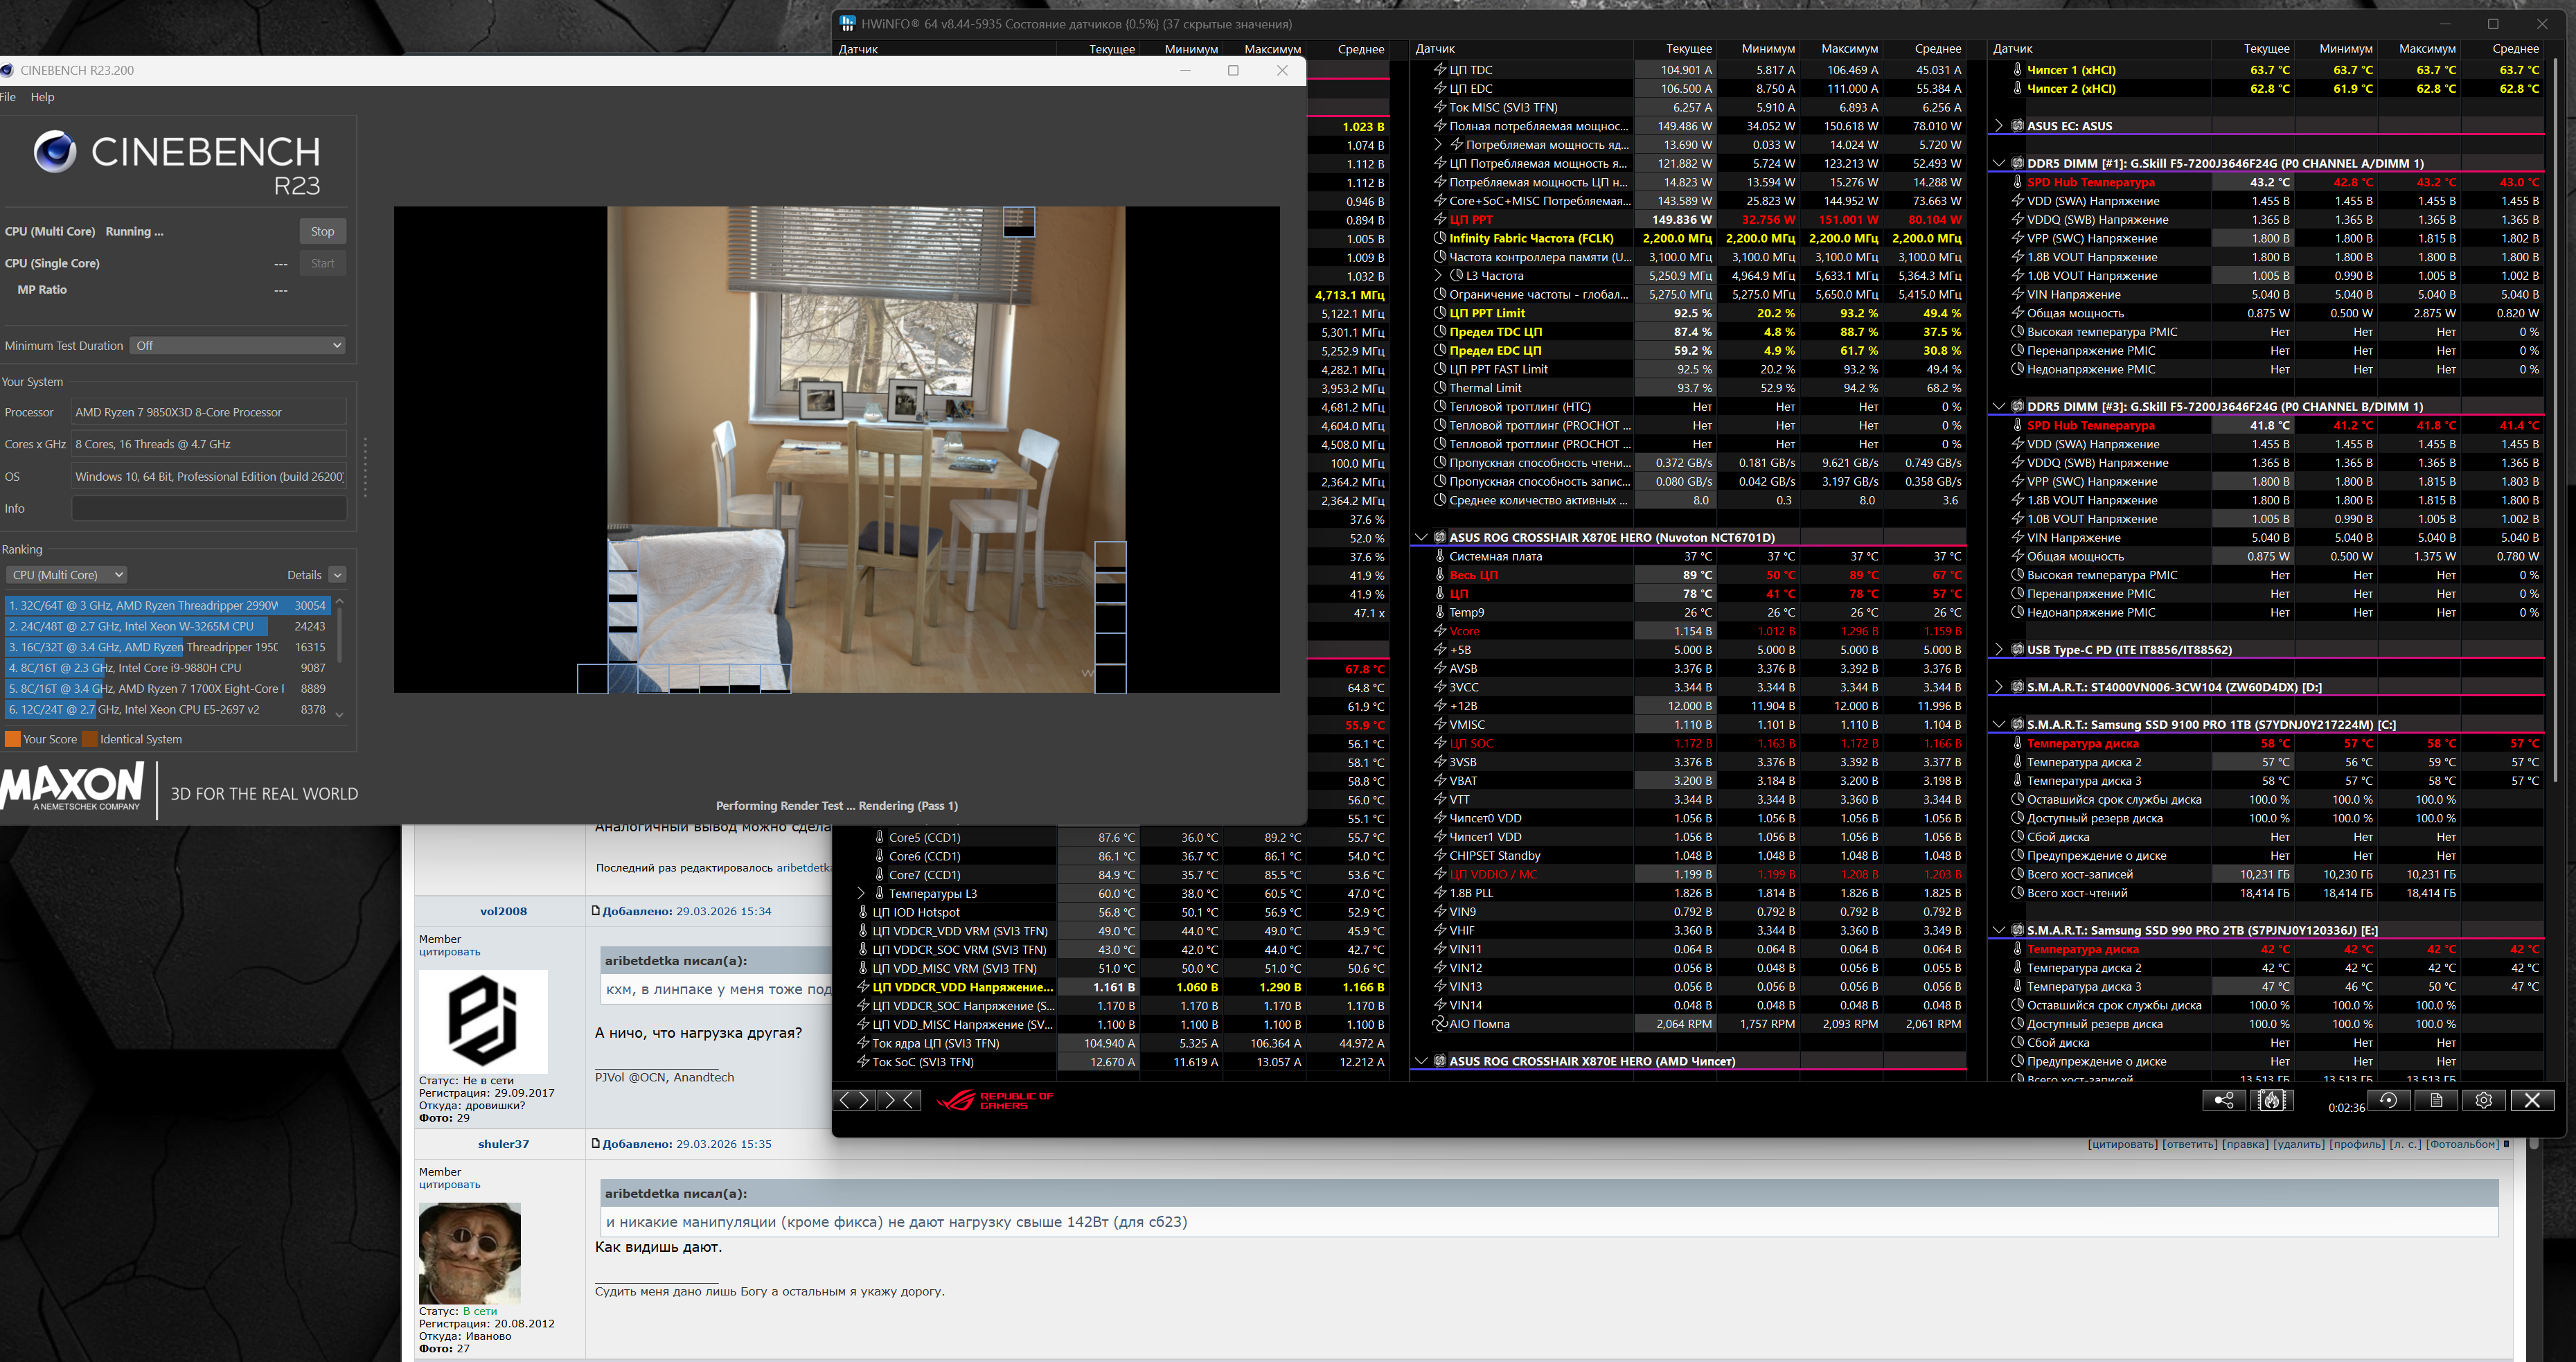
Task: Open HWiNFO sensor settings gear icon
Action: [2484, 1100]
